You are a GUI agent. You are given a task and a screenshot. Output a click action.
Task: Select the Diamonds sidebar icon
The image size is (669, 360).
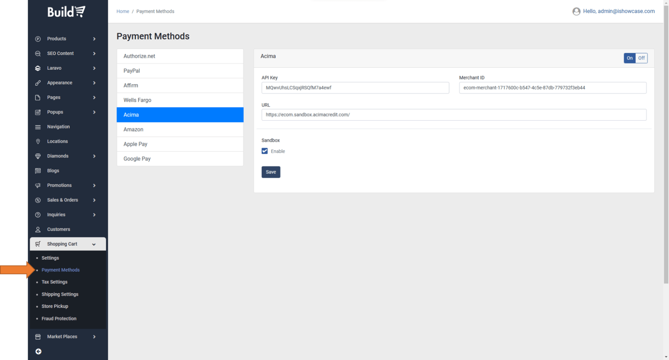[x=38, y=156]
